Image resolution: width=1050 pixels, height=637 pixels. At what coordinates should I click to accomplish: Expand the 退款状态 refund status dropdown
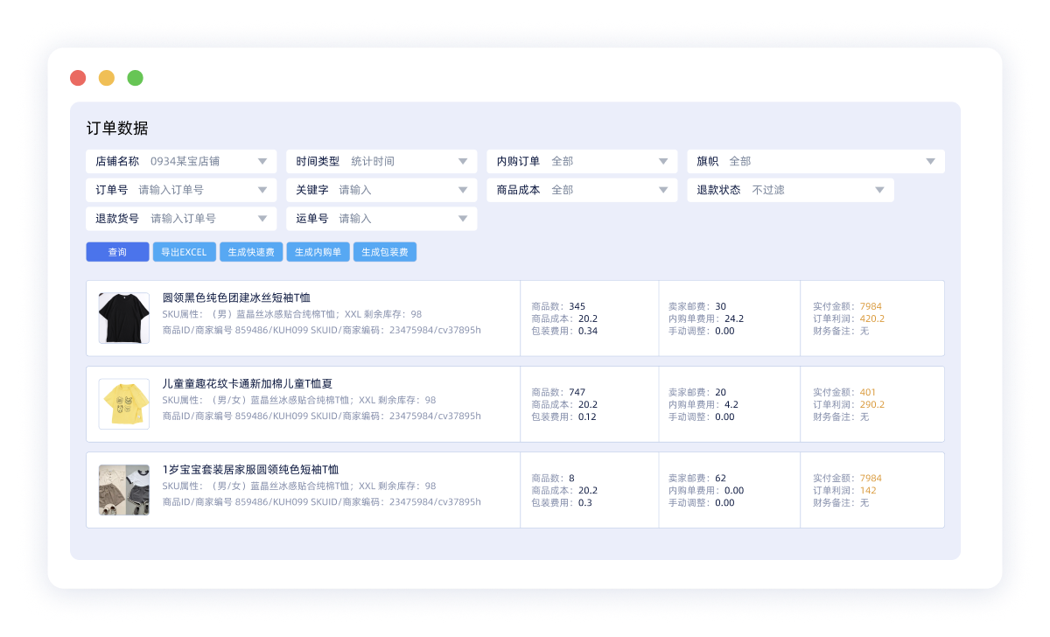(x=790, y=190)
